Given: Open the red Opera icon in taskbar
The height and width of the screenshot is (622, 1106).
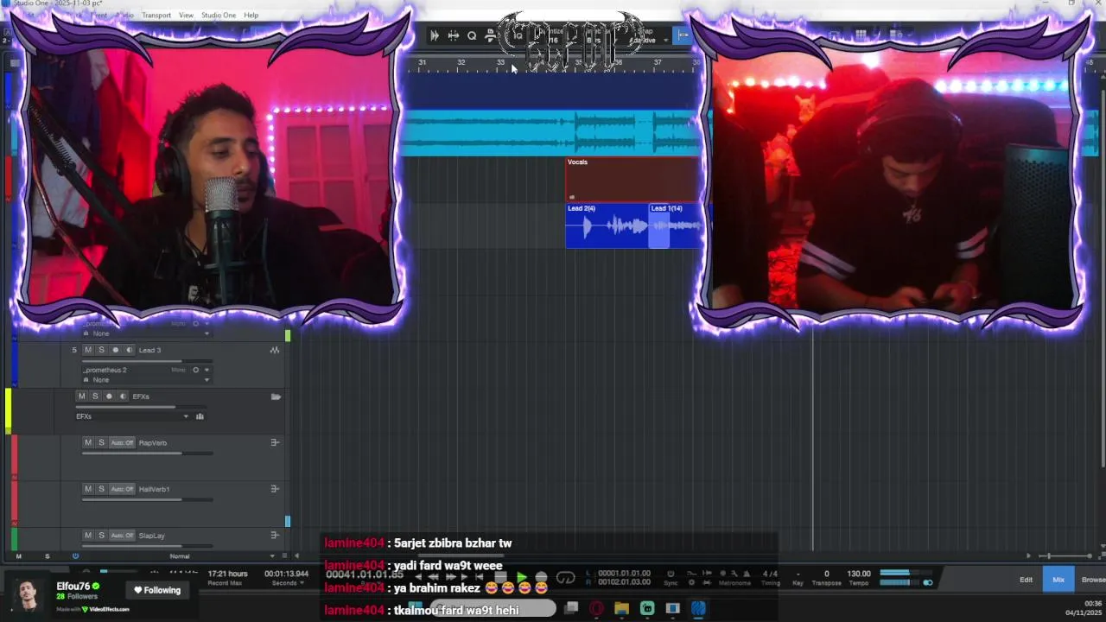Looking at the screenshot, I should coord(596,609).
